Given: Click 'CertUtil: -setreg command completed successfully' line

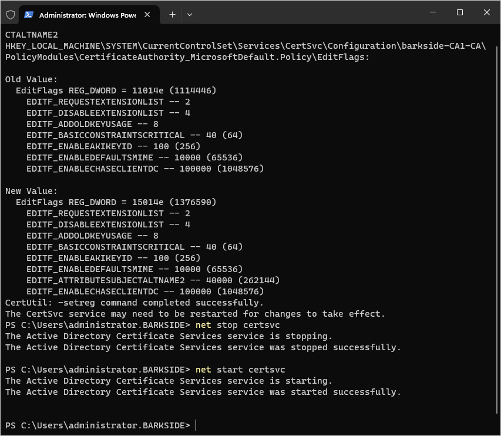Looking at the screenshot, I should click(x=135, y=303).
